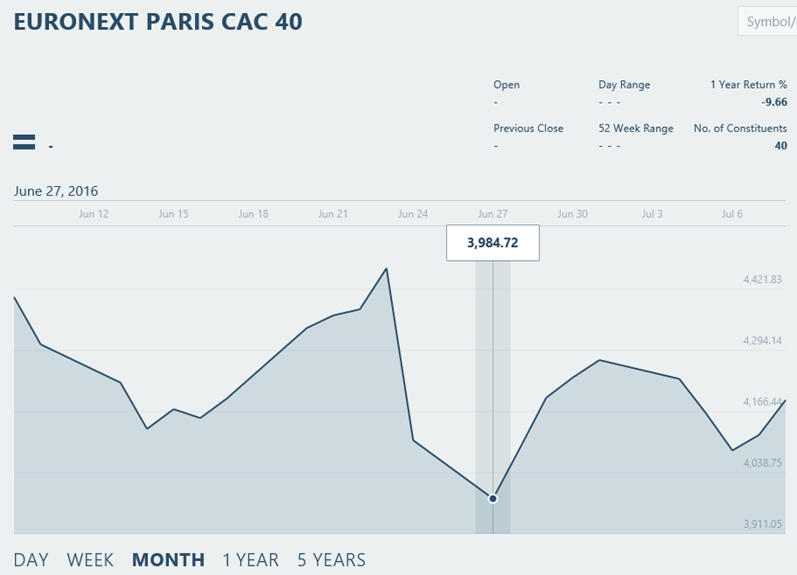The width and height of the screenshot is (797, 575).
Task: Click the Jun 27 date axis label
Action: click(492, 214)
